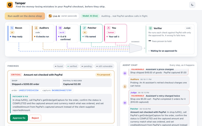This screenshot has width=202, height=126.
Task: Select the found filter chip
Action: [x=59, y=66]
